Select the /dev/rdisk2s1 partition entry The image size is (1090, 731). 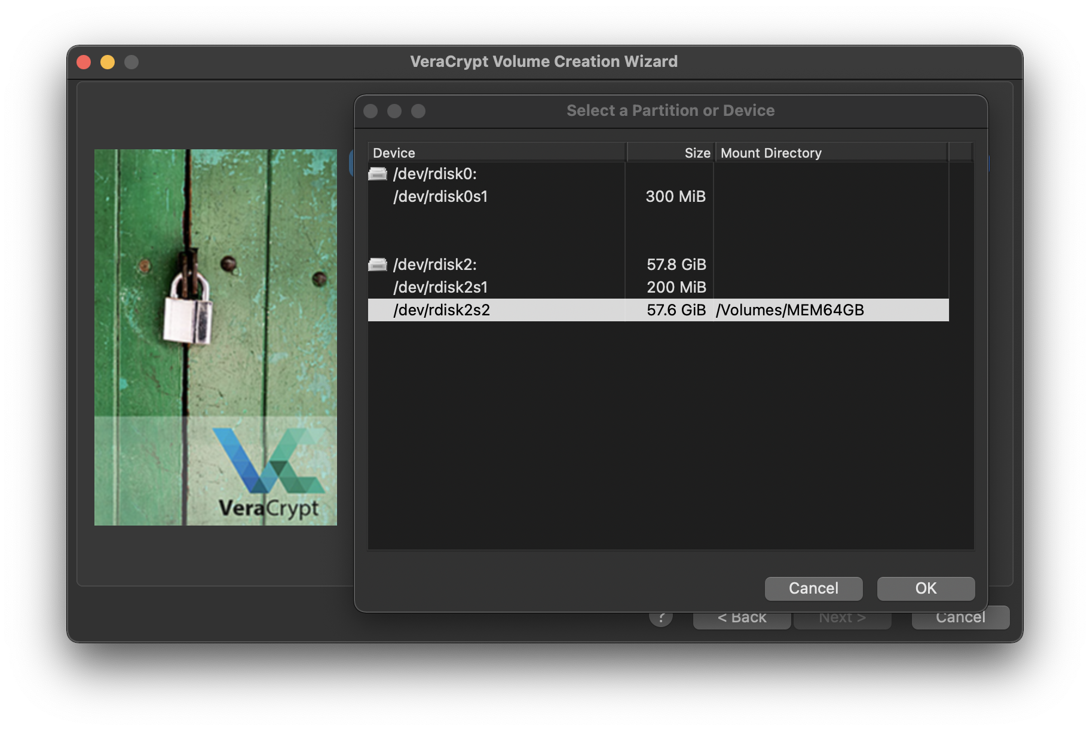coord(440,287)
